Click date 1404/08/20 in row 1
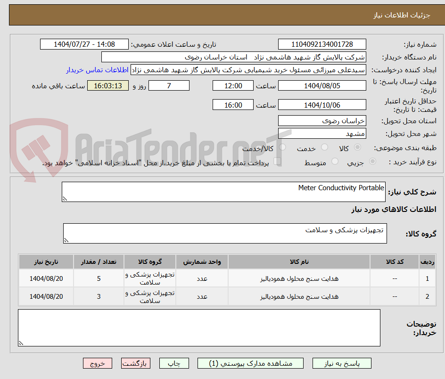445x379 pixels. 46,279
